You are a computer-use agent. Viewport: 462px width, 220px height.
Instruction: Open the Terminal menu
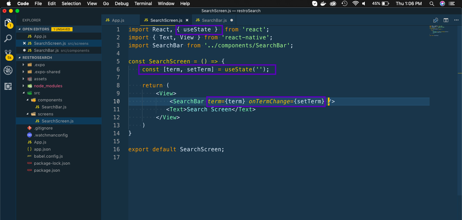coord(143,4)
